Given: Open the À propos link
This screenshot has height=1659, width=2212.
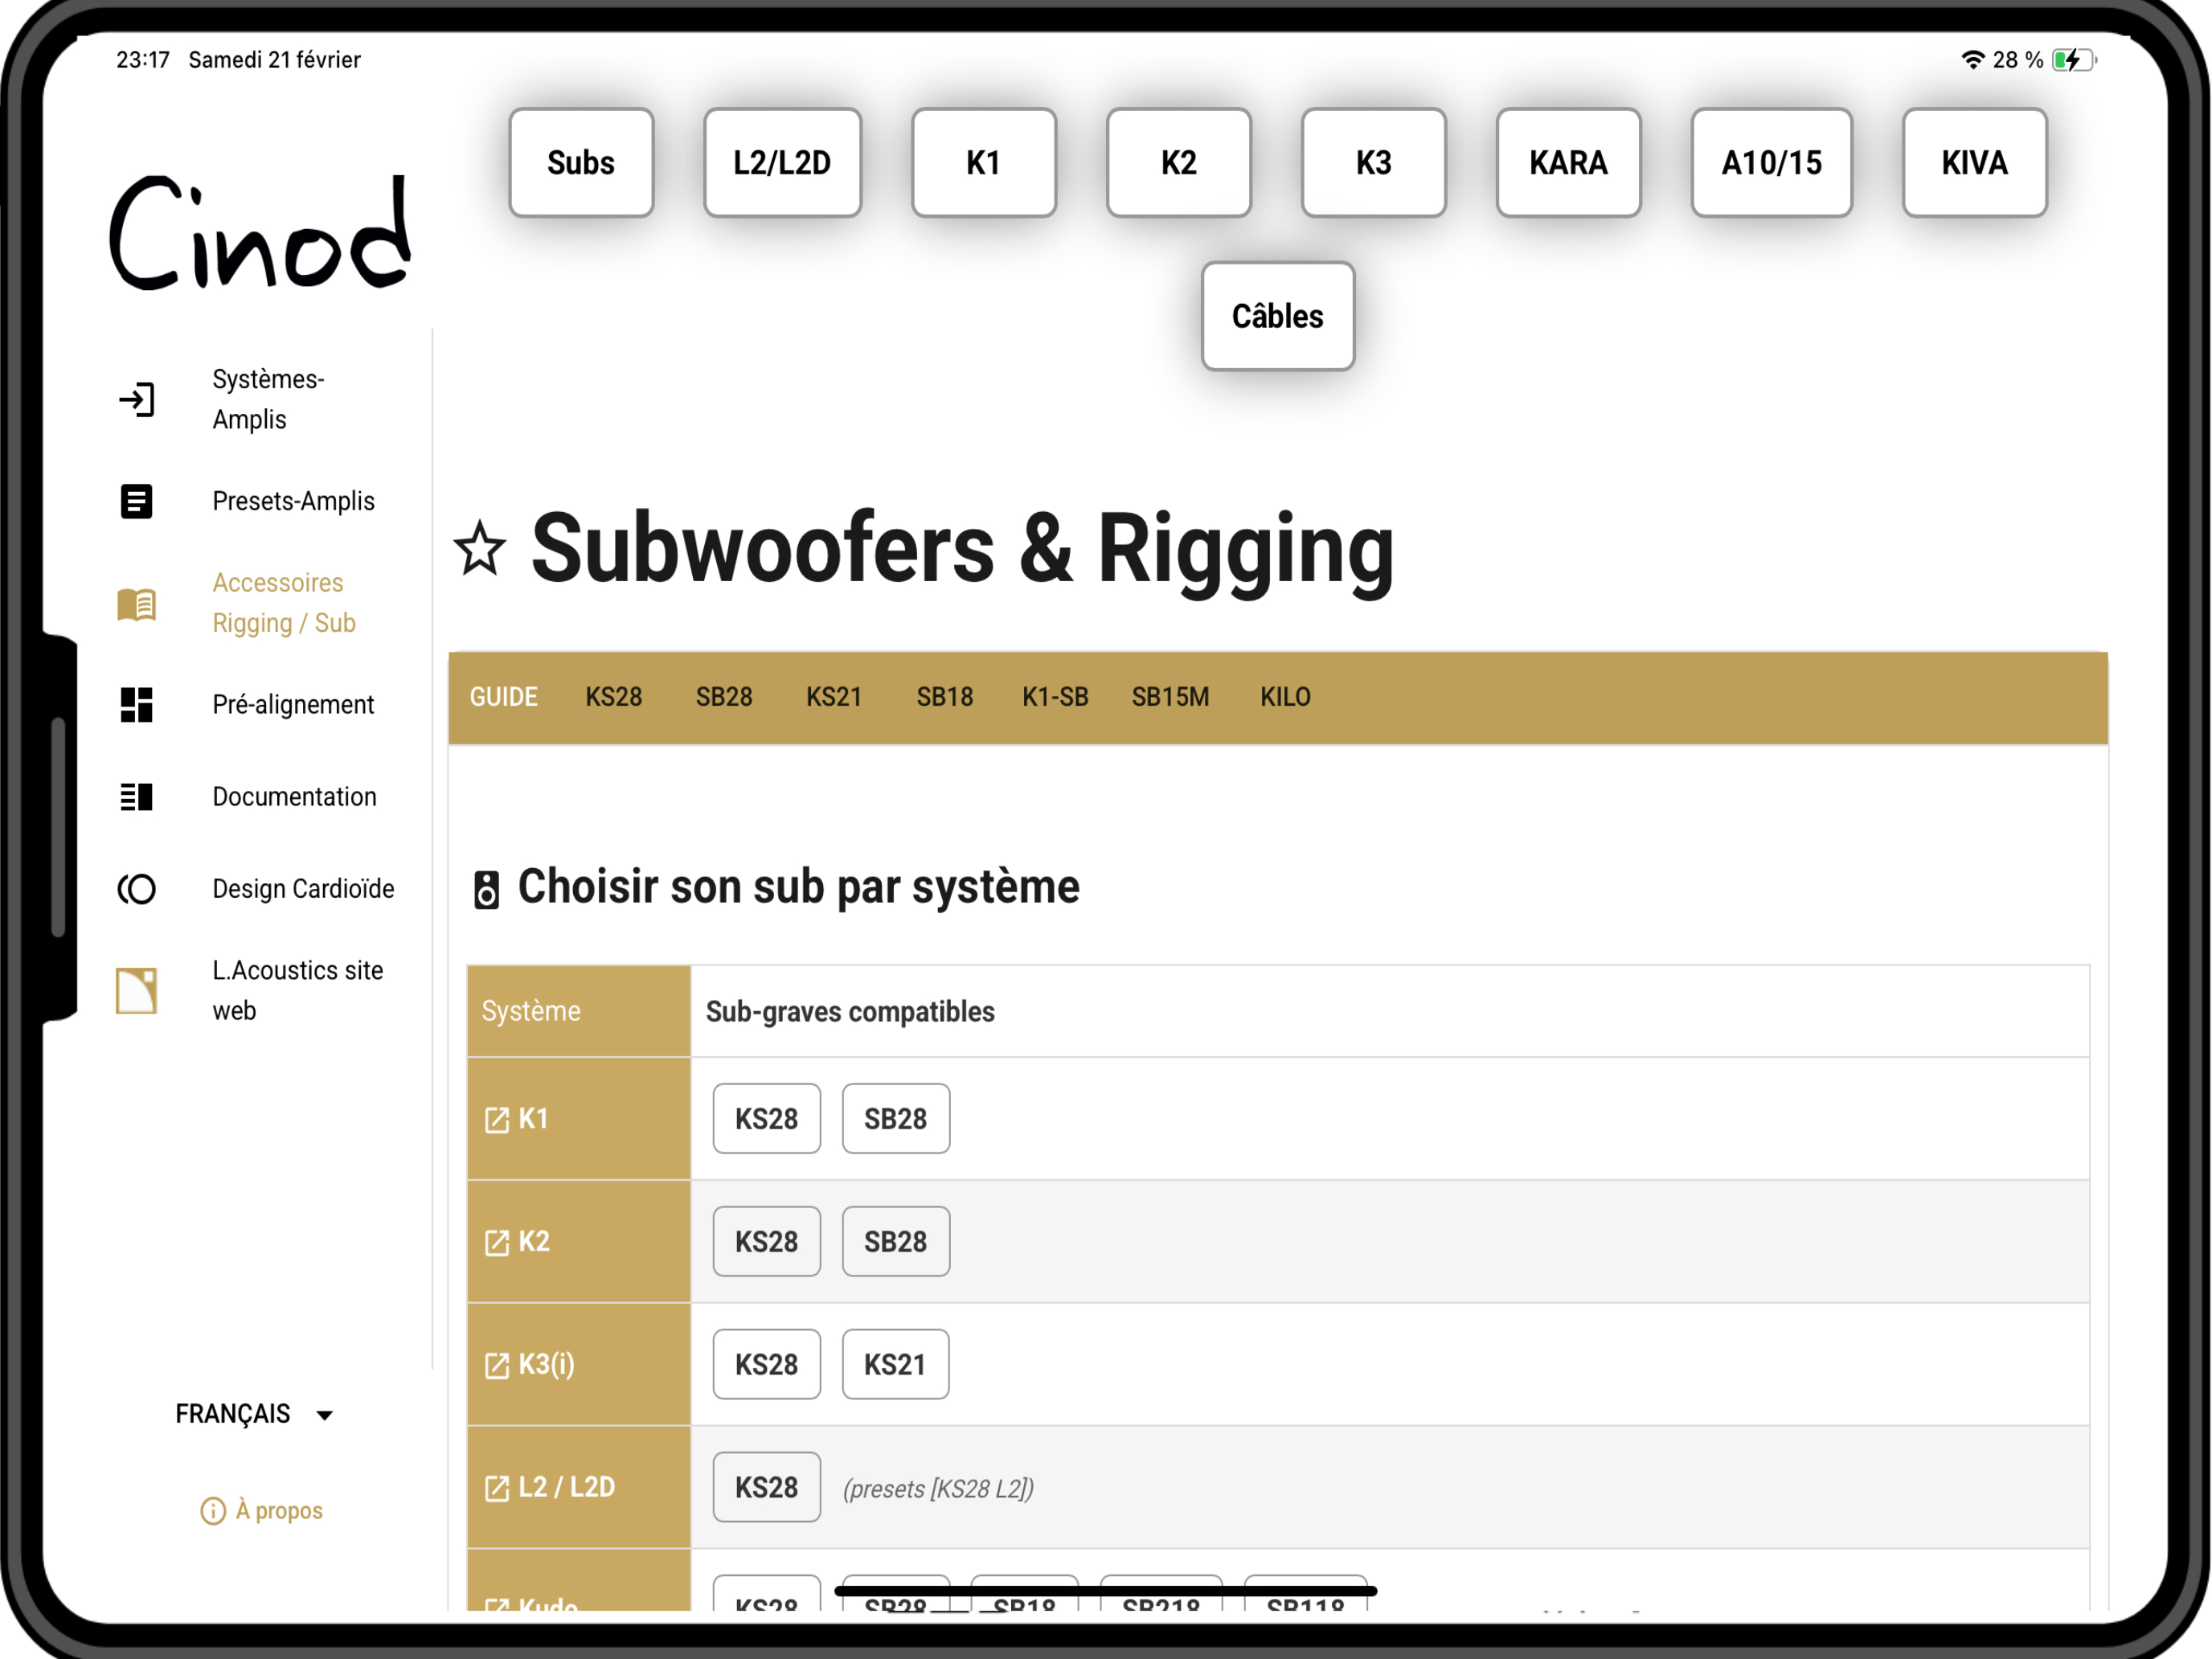Looking at the screenshot, I should point(263,1511).
